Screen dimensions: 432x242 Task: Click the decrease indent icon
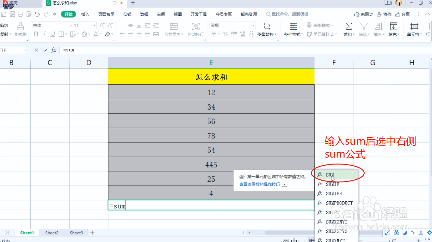(147, 25)
